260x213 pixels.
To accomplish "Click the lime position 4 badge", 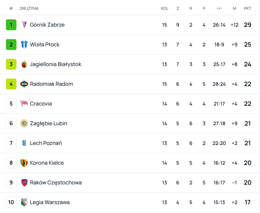I will tap(11, 84).
